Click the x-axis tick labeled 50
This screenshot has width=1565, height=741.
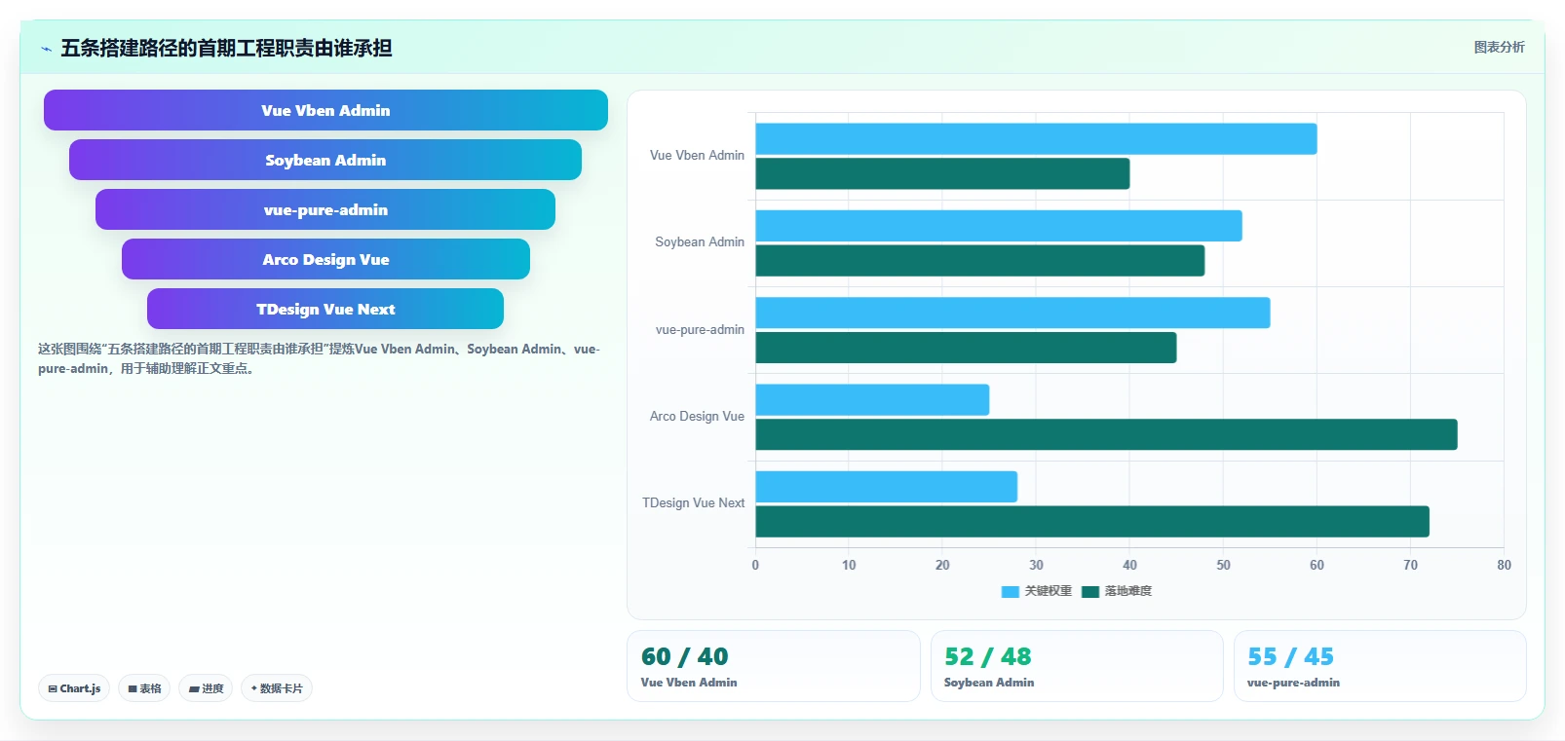tap(1223, 565)
